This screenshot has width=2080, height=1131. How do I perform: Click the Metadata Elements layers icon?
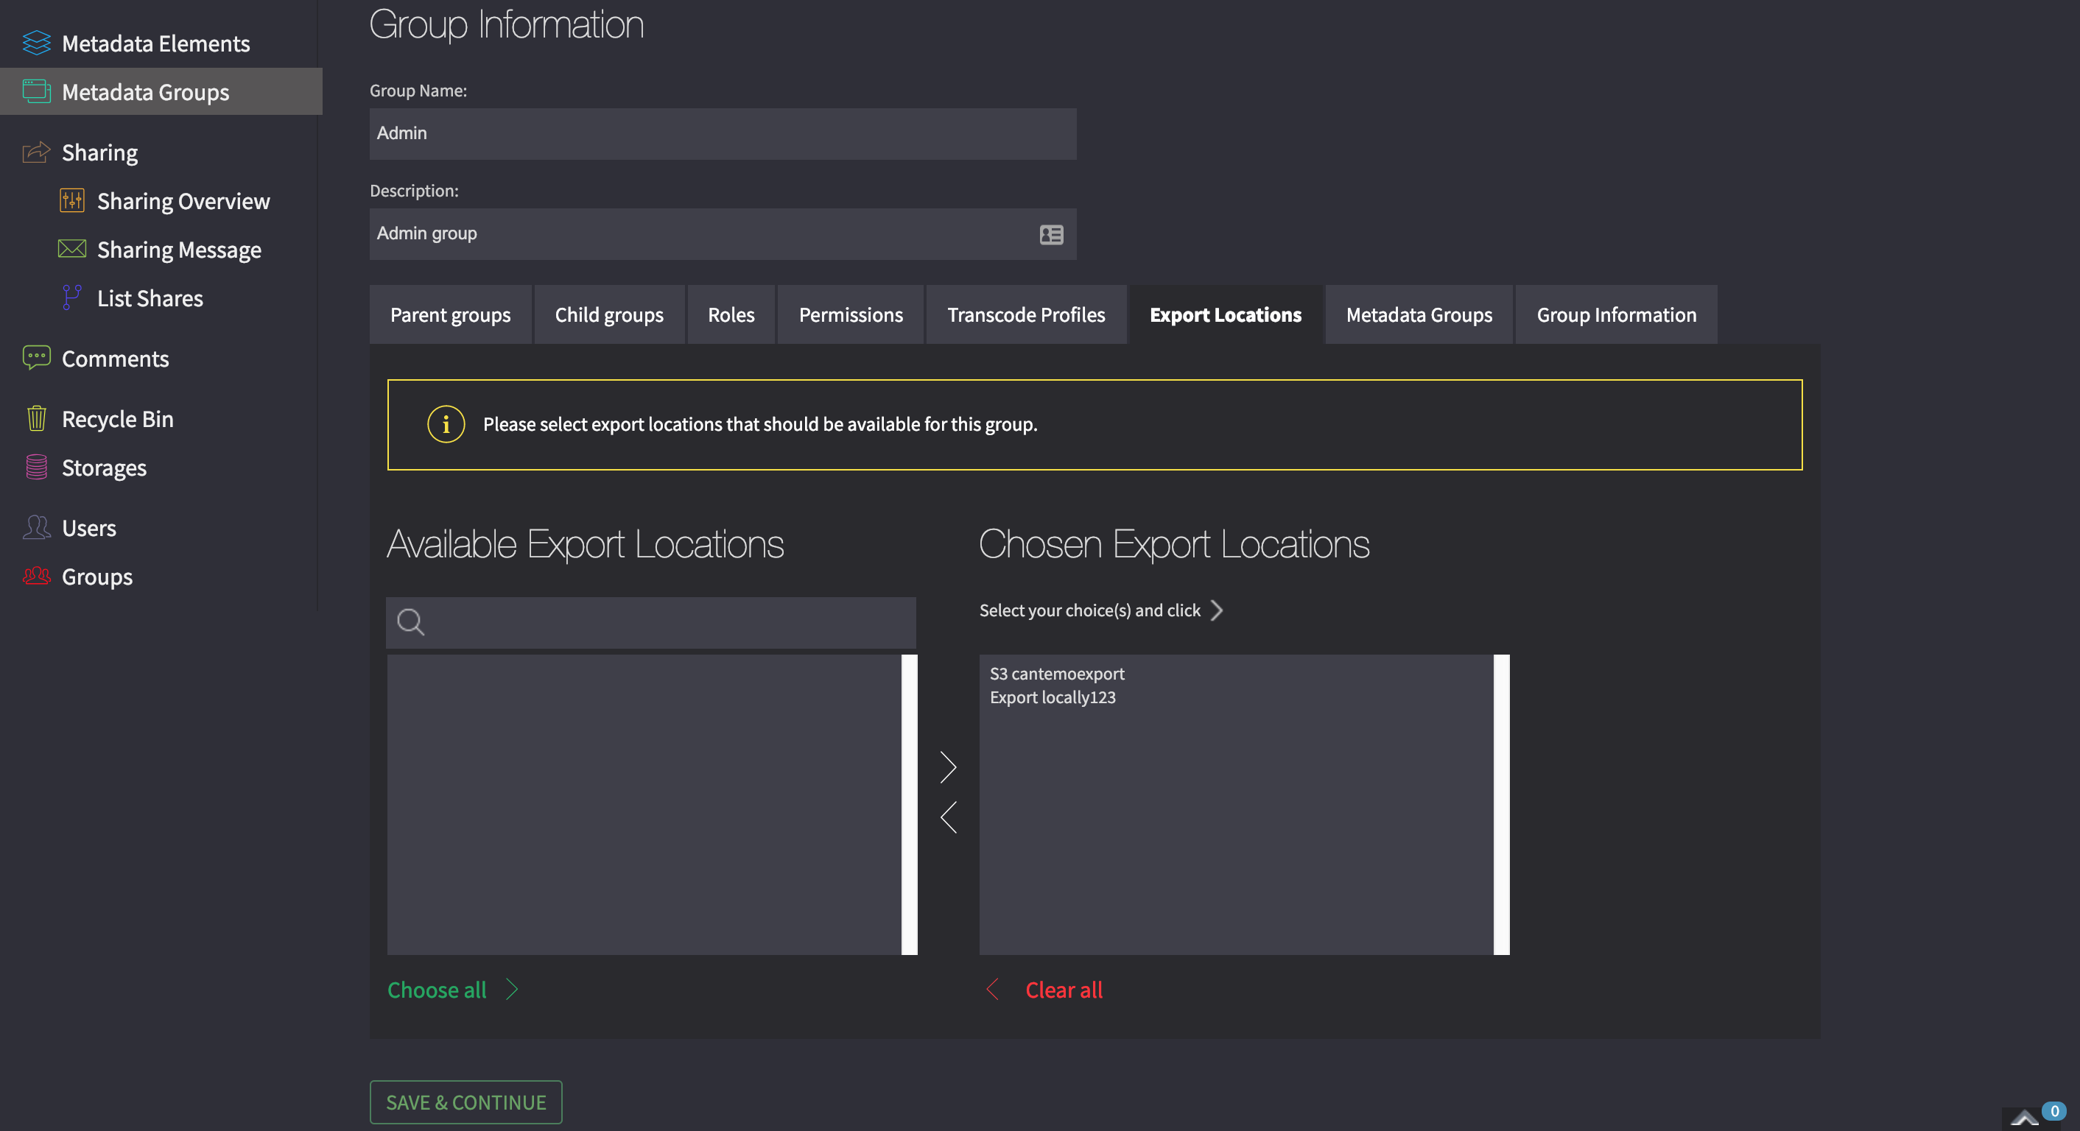(36, 43)
